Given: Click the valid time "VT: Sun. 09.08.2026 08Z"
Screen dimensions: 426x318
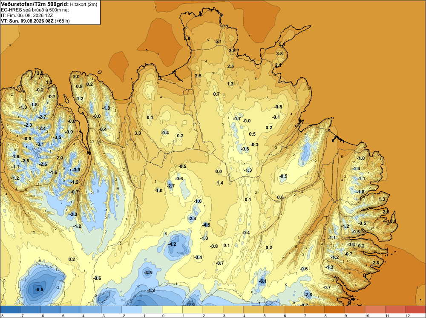Looking at the screenshot, I should 27,21.
